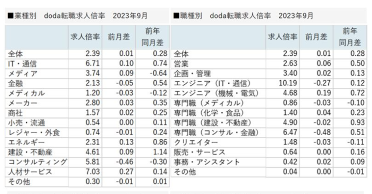
Task: Select value 4.68 in エンジニア（機械・電気） row
Action: point(290,93)
